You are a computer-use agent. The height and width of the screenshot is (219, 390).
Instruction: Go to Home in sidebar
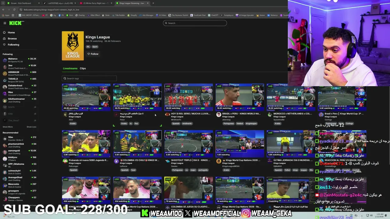click(11, 33)
